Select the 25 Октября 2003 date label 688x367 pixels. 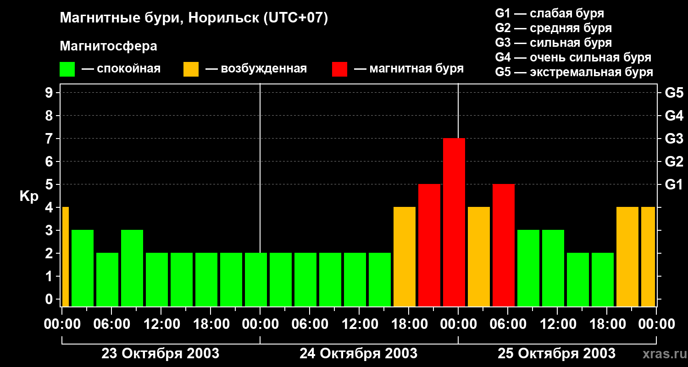pyautogui.click(x=556, y=354)
